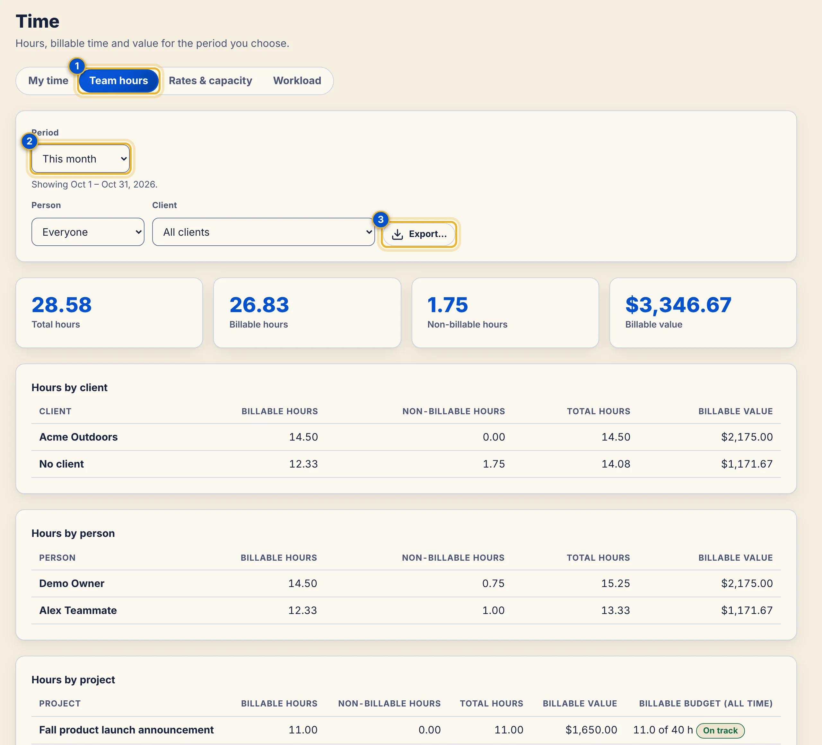The height and width of the screenshot is (745, 822).
Task: Click the Acme Outdoors client row name
Action: (x=78, y=437)
